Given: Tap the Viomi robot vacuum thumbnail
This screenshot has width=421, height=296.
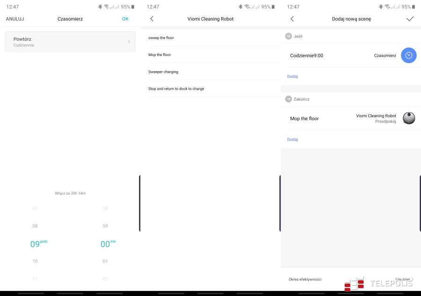Looking at the screenshot, I should coord(409,118).
